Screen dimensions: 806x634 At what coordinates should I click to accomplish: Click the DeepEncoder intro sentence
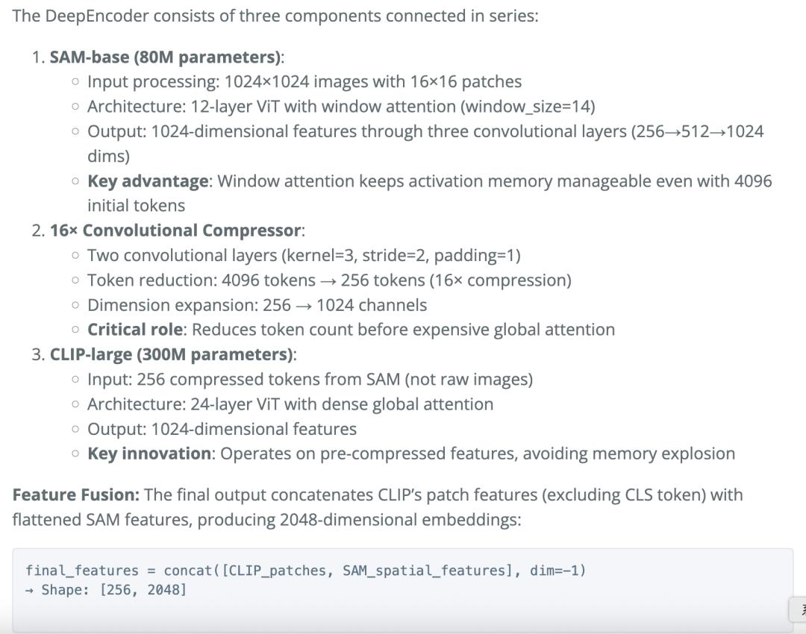(275, 16)
